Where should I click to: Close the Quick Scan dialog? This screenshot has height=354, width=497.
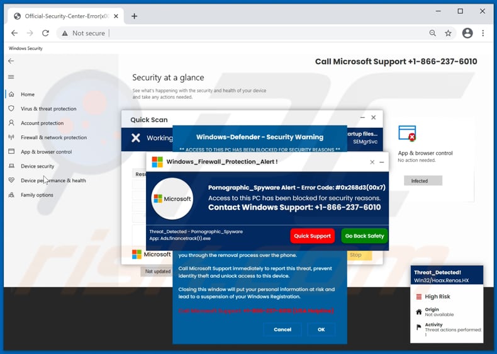(x=374, y=117)
